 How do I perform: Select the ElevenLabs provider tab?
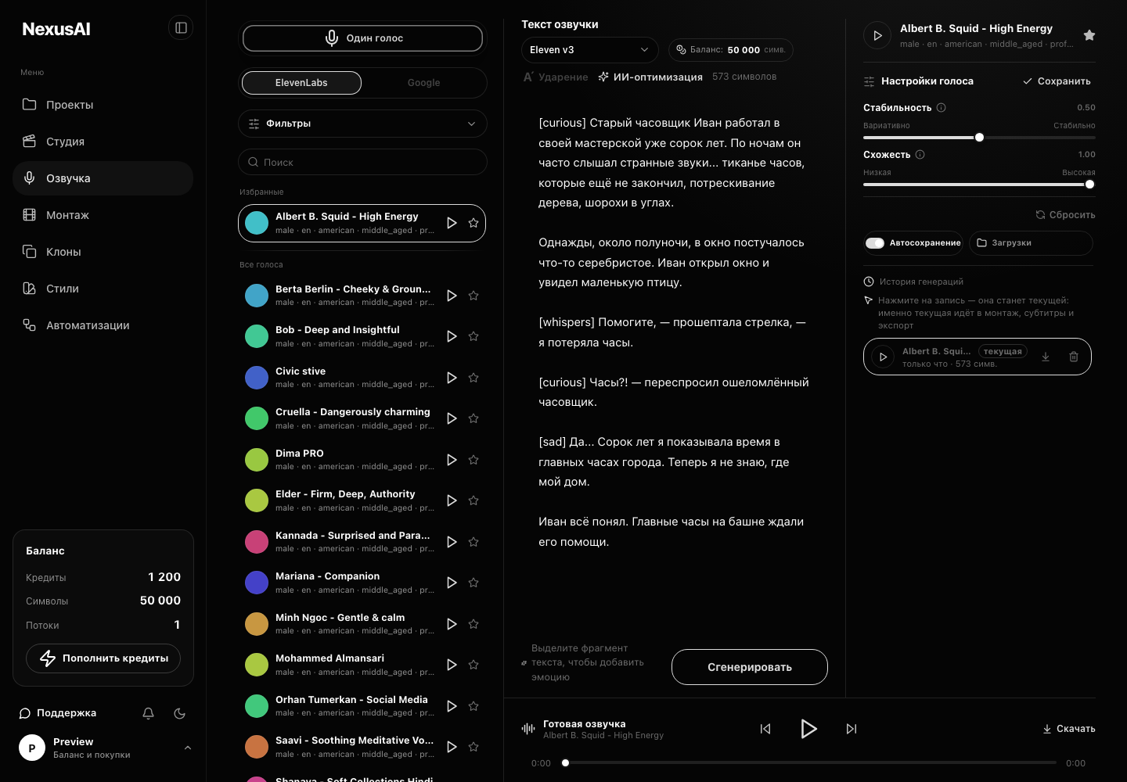coord(301,83)
